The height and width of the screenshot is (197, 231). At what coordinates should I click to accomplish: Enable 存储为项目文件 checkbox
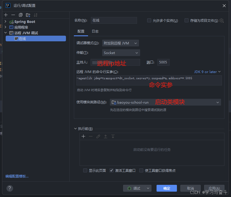186,20
